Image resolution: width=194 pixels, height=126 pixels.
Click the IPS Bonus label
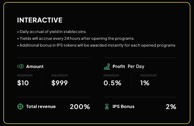(123, 106)
